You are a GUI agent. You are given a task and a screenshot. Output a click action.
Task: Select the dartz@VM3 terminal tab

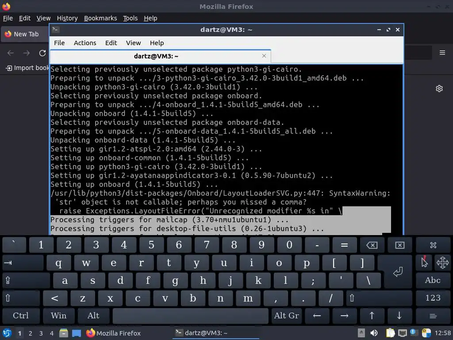click(161, 56)
